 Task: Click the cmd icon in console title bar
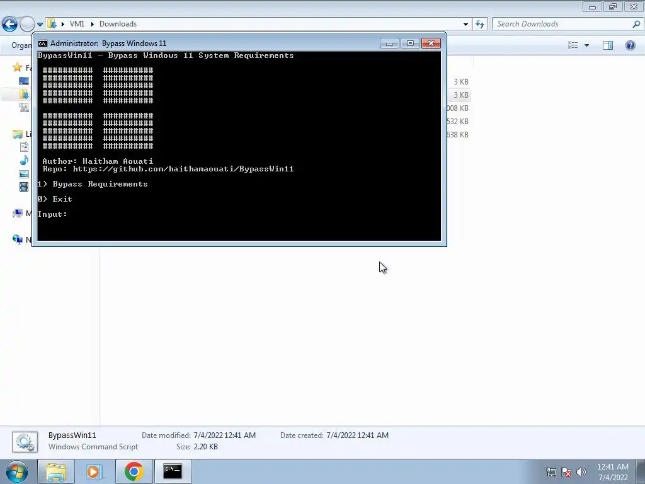tap(42, 43)
